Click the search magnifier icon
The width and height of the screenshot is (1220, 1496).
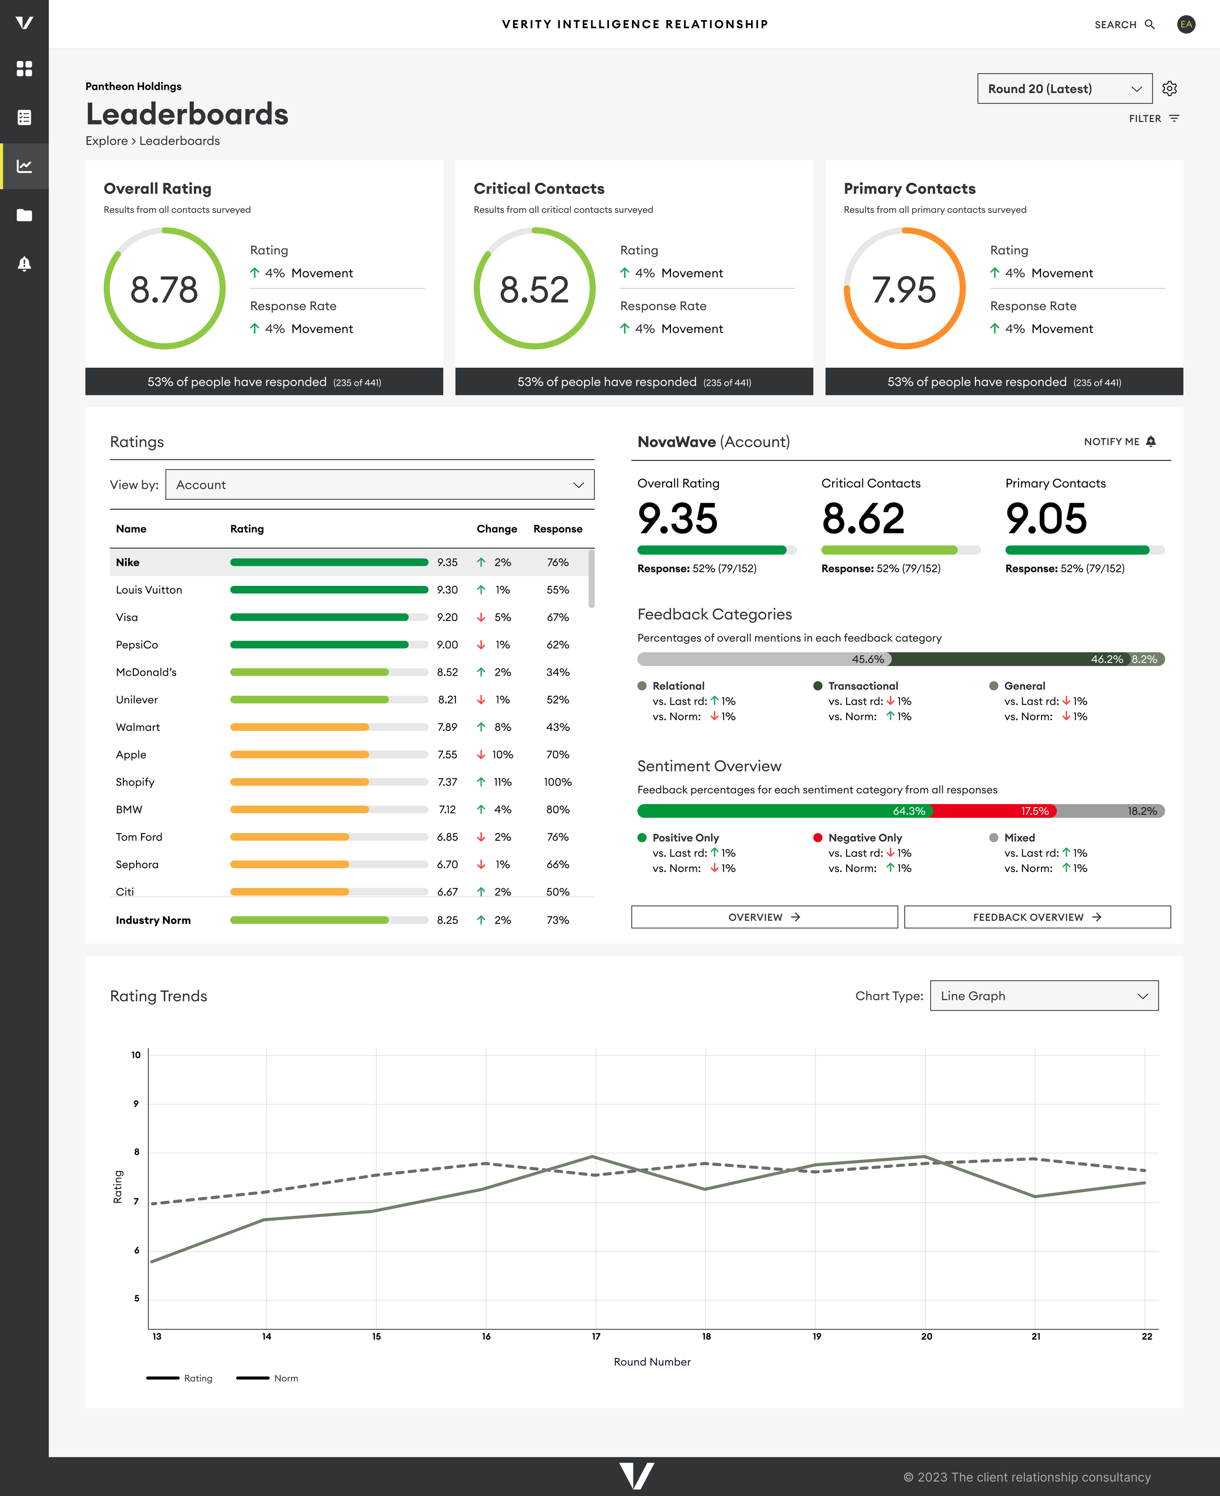(1150, 24)
